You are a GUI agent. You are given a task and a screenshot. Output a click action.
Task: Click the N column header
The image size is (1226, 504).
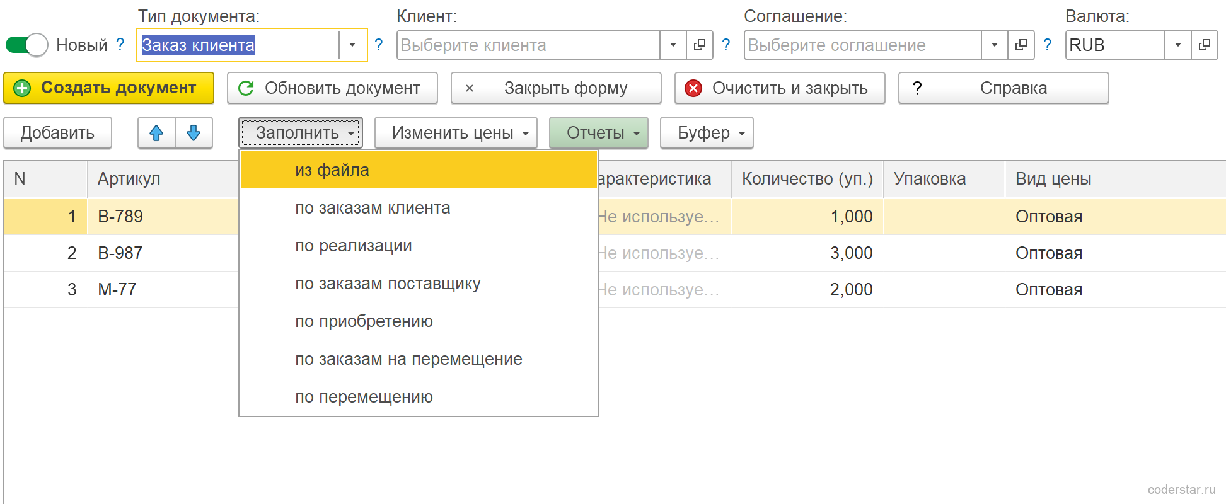pyautogui.click(x=45, y=179)
